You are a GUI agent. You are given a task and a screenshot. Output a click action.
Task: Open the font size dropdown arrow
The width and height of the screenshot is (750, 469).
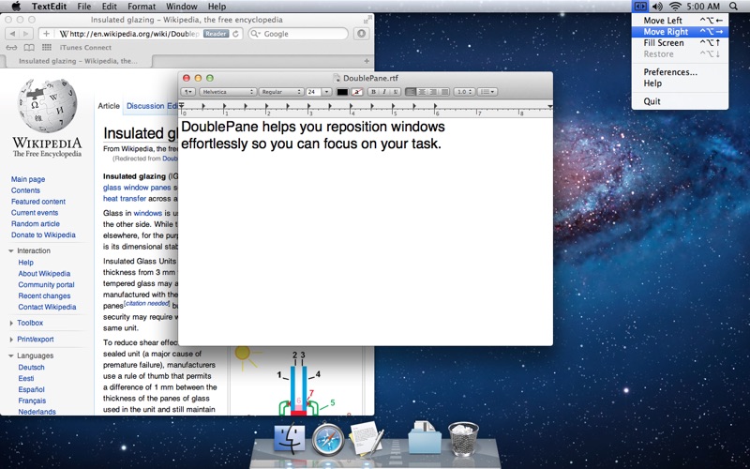point(326,92)
